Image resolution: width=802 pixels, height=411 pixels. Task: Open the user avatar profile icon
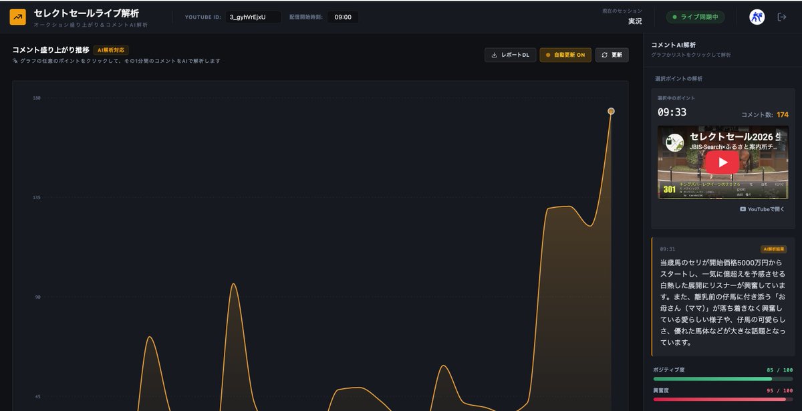(757, 17)
